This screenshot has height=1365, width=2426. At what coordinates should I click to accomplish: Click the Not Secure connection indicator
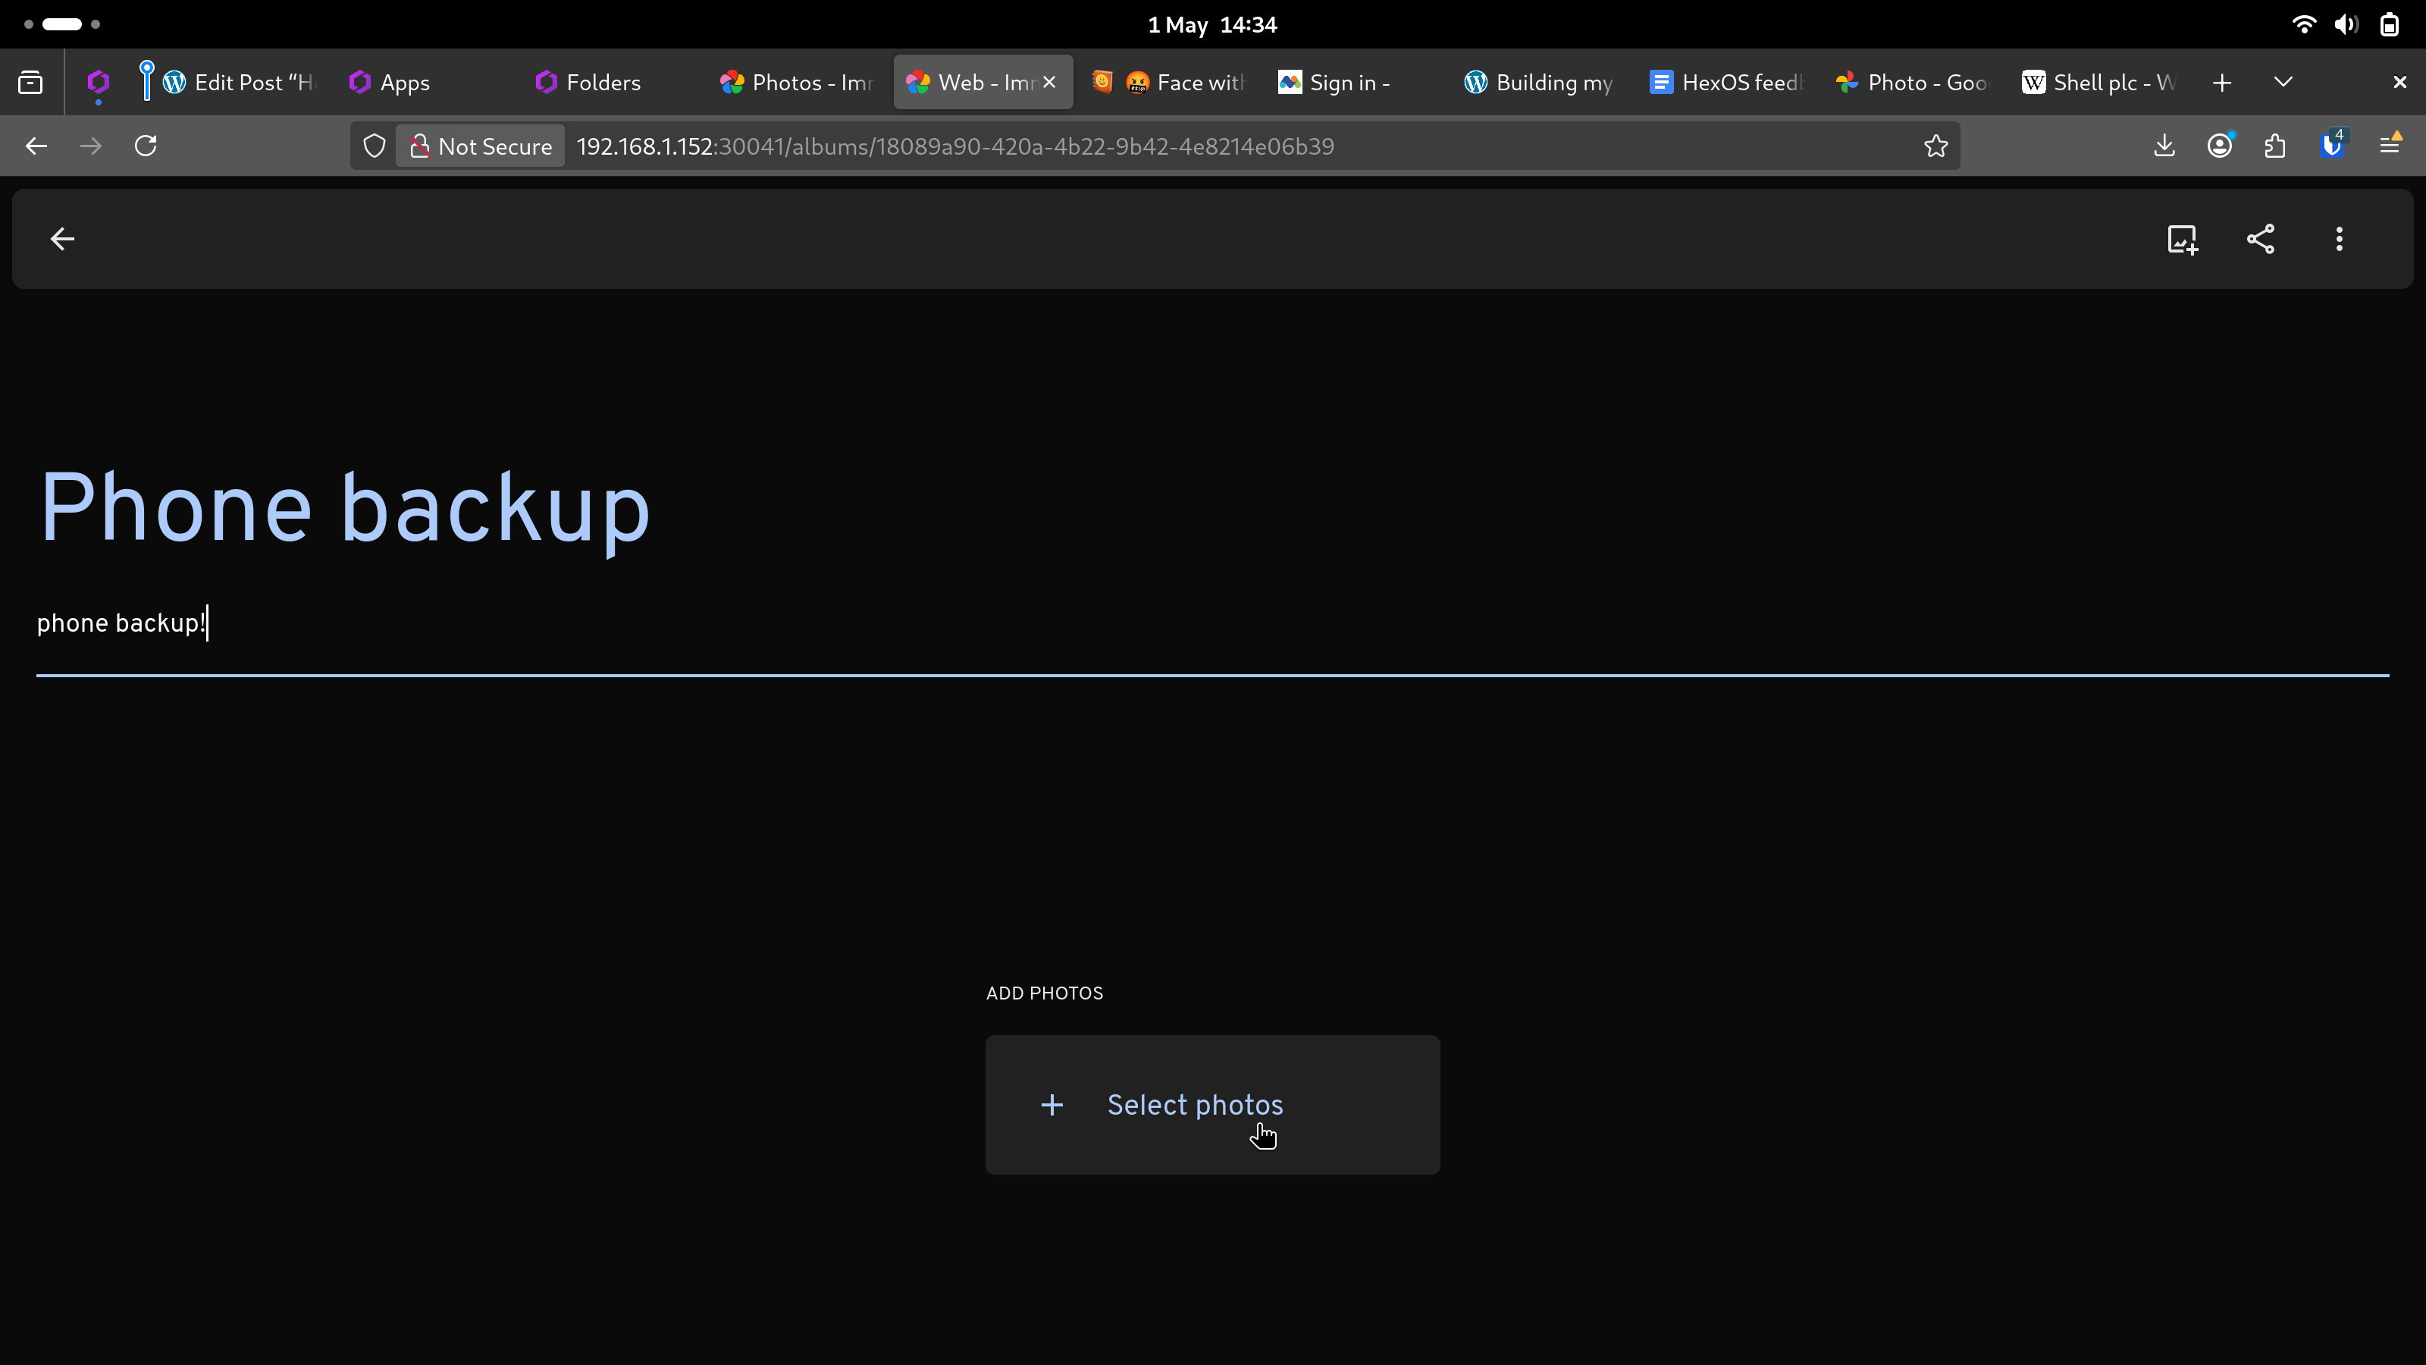tap(481, 146)
